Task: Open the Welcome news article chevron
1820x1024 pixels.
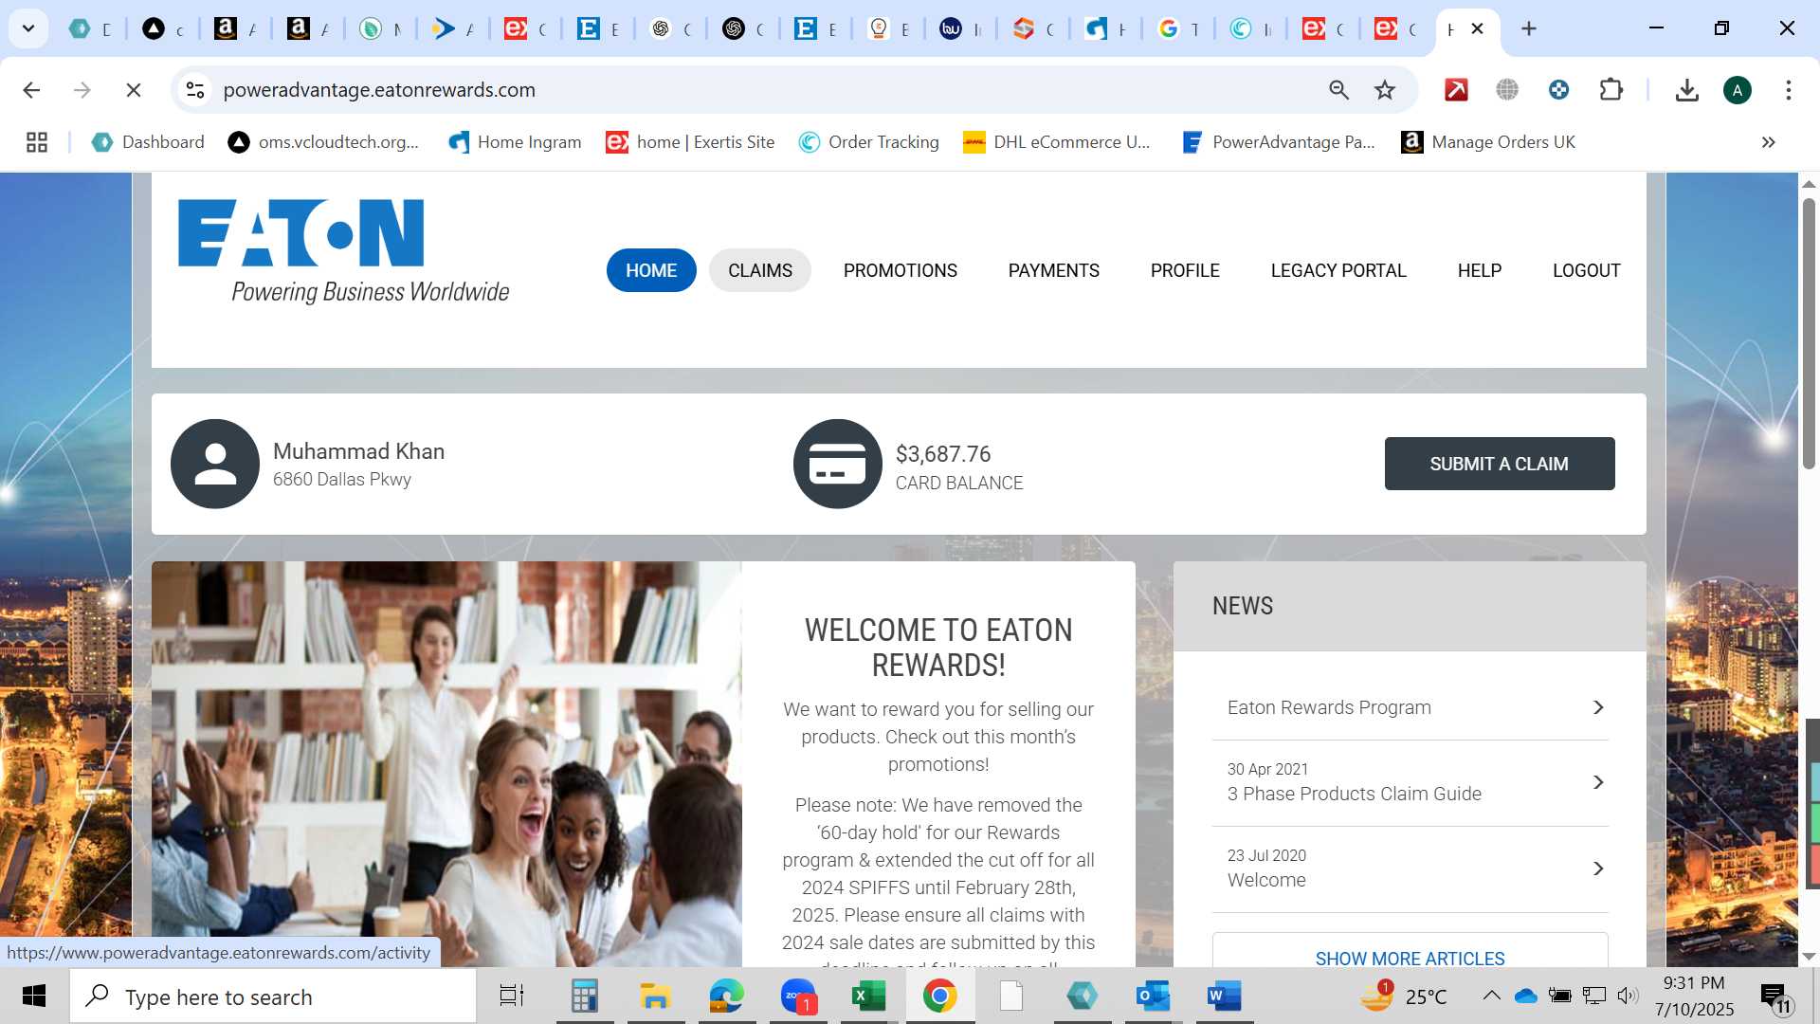Action: point(1598,869)
